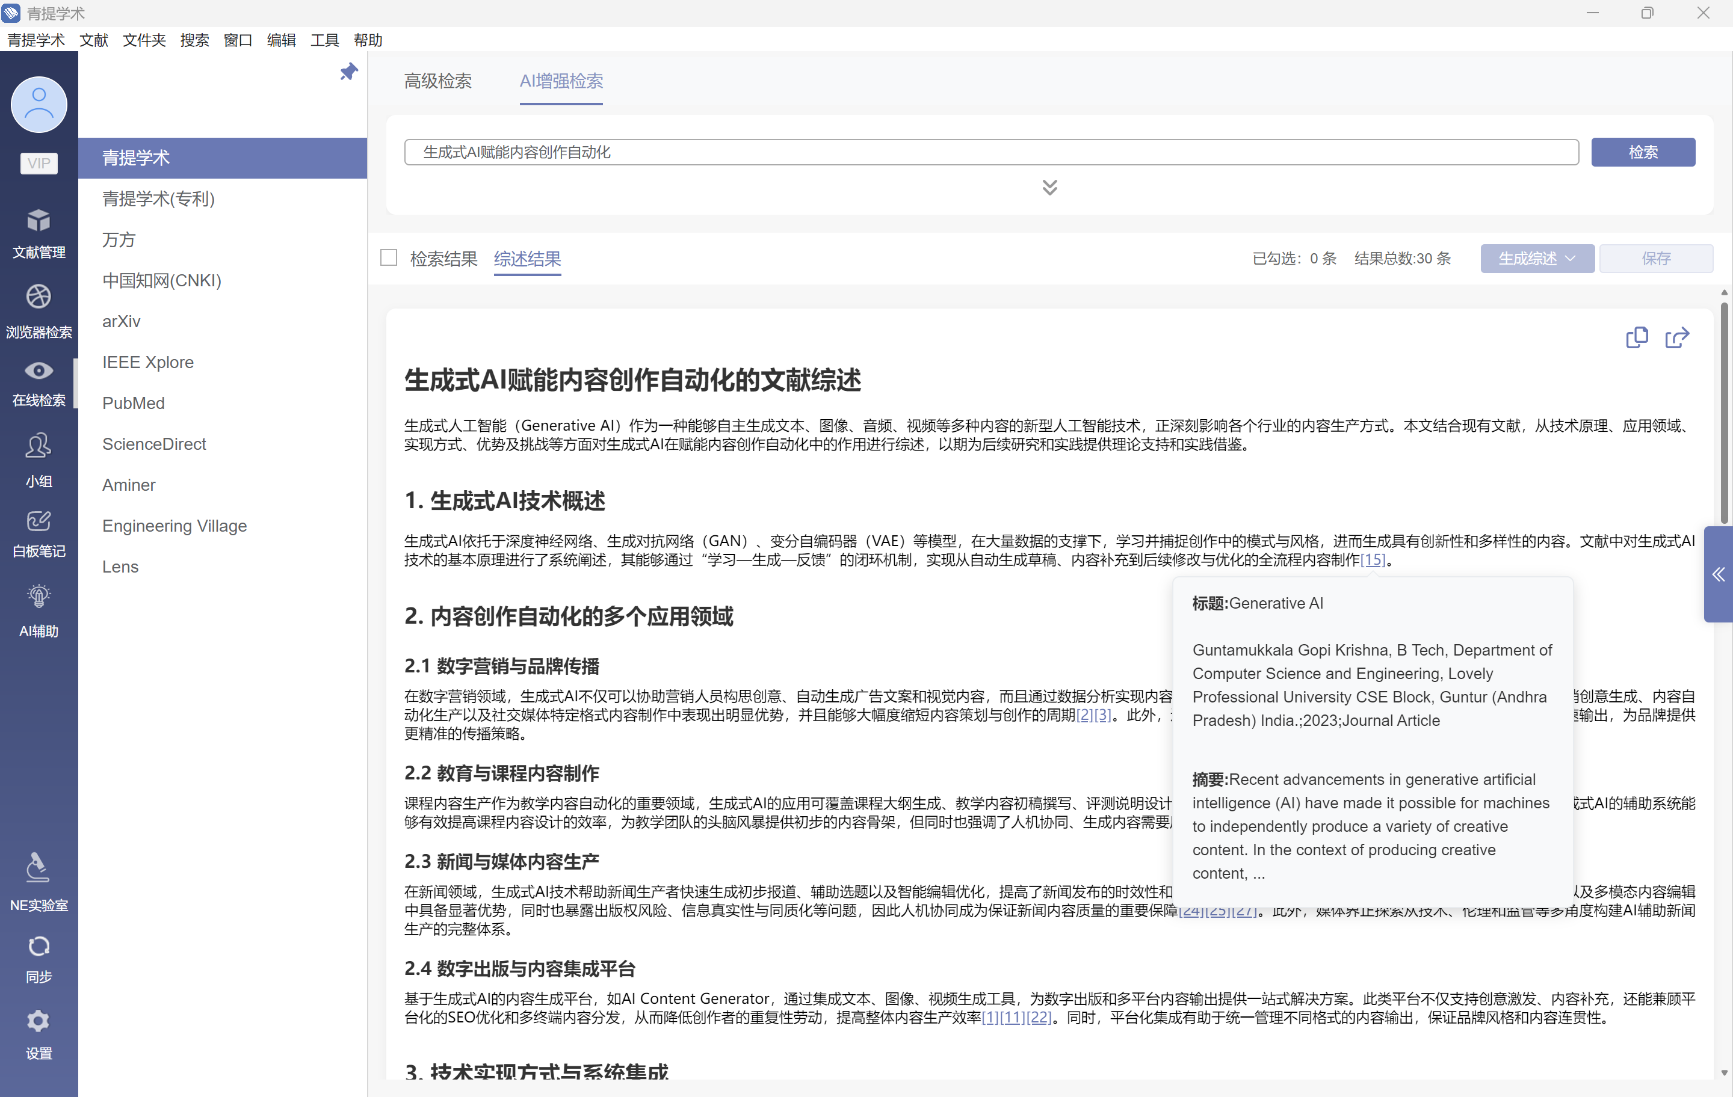The width and height of the screenshot is (1733, 1097).
Task: Switch to the 高级检索 tab
Action: point(437,81)
